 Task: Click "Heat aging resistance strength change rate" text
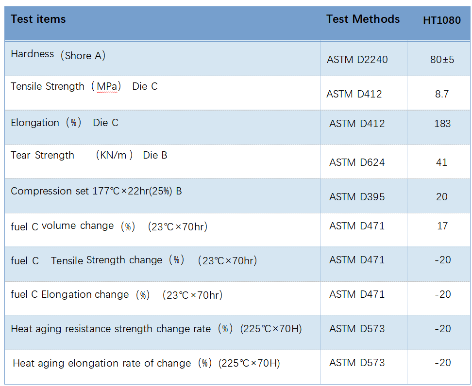click(111, 329)
